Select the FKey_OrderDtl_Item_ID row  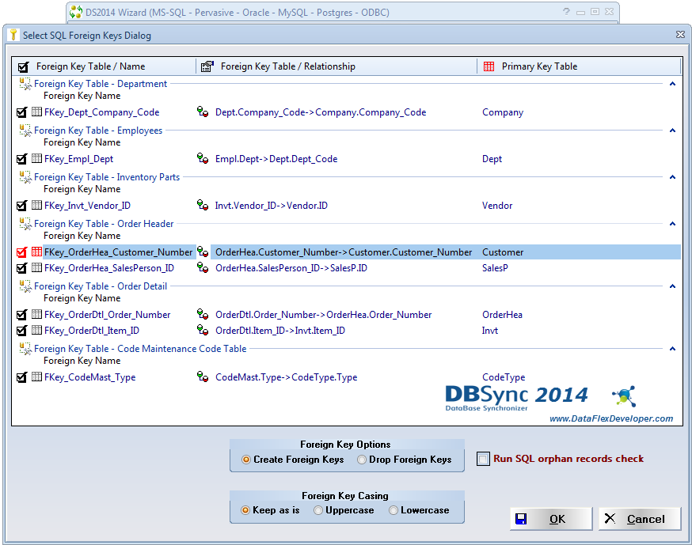92,331
